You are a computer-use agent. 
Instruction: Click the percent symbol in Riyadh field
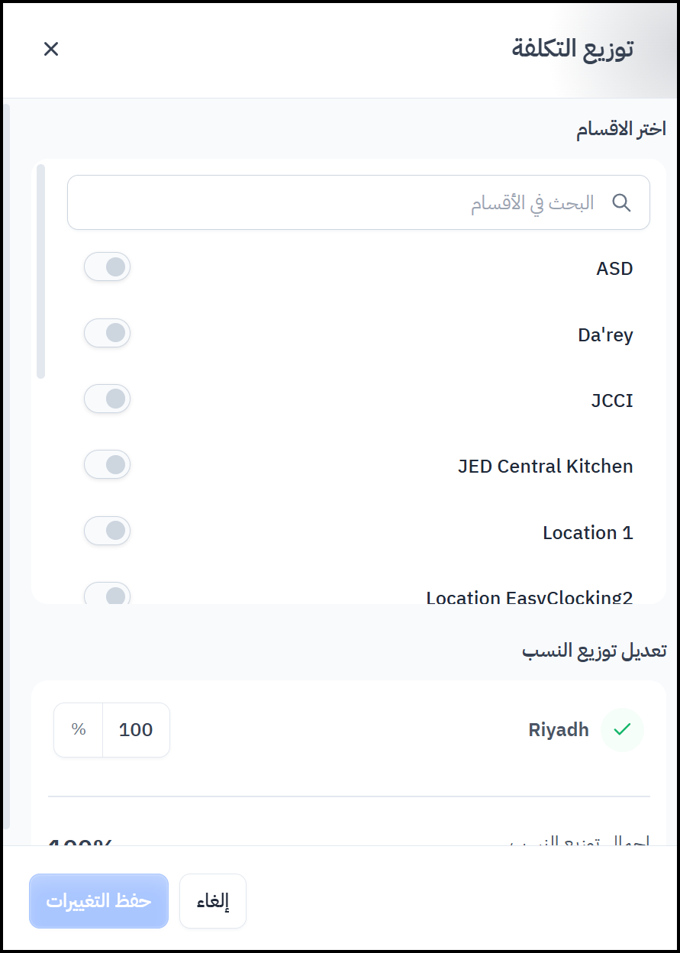point(79,730)
